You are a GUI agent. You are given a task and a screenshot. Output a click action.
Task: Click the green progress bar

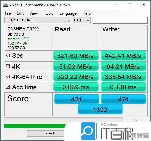tap(35, 126)
